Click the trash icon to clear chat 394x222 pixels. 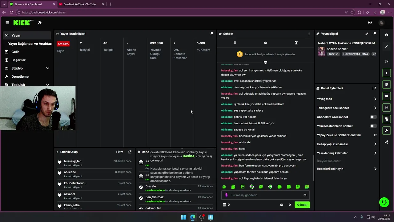point(235,43)
